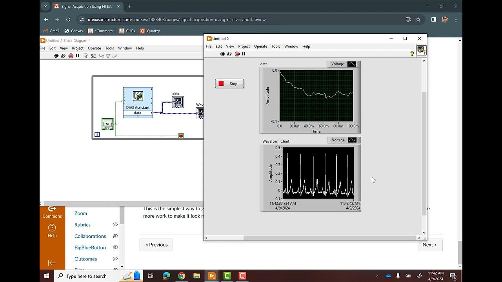Click front panel vertical scrollbar thumb

coord(424,153)
